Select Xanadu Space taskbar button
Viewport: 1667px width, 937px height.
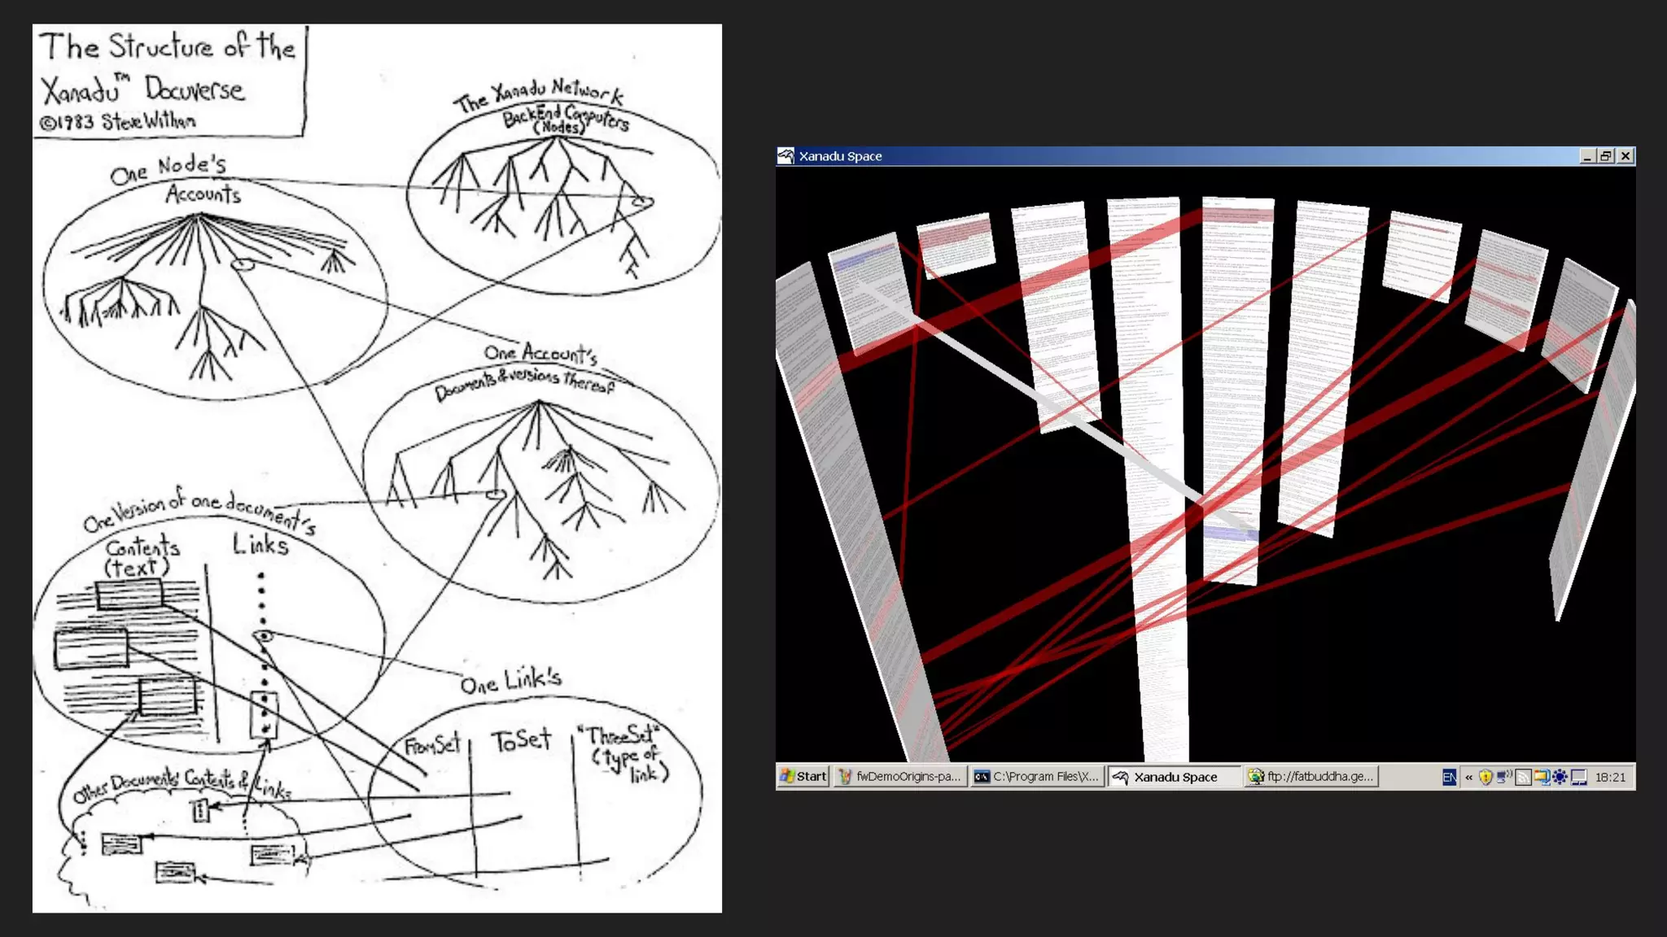pyautogui.click(x=1174, y=778)
